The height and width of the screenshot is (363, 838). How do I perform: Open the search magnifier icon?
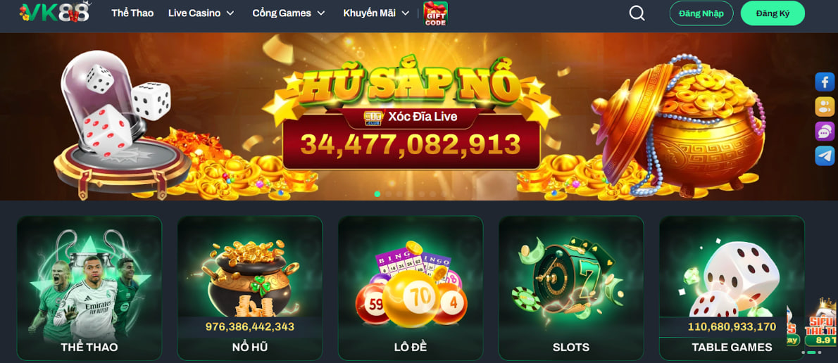637,13
